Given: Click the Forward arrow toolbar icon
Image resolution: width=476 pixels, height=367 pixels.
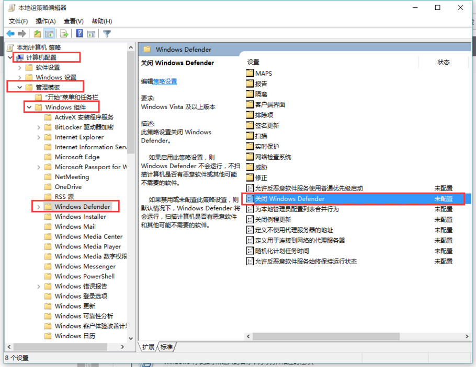Looking at the screenshot, I should click(x=22, y=34).
